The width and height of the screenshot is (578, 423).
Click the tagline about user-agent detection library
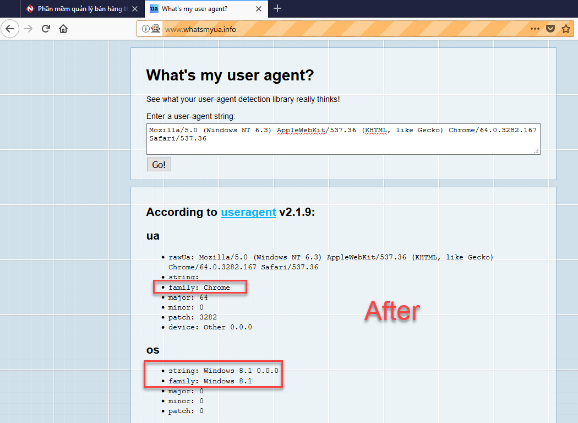click(x=243, y=99)
